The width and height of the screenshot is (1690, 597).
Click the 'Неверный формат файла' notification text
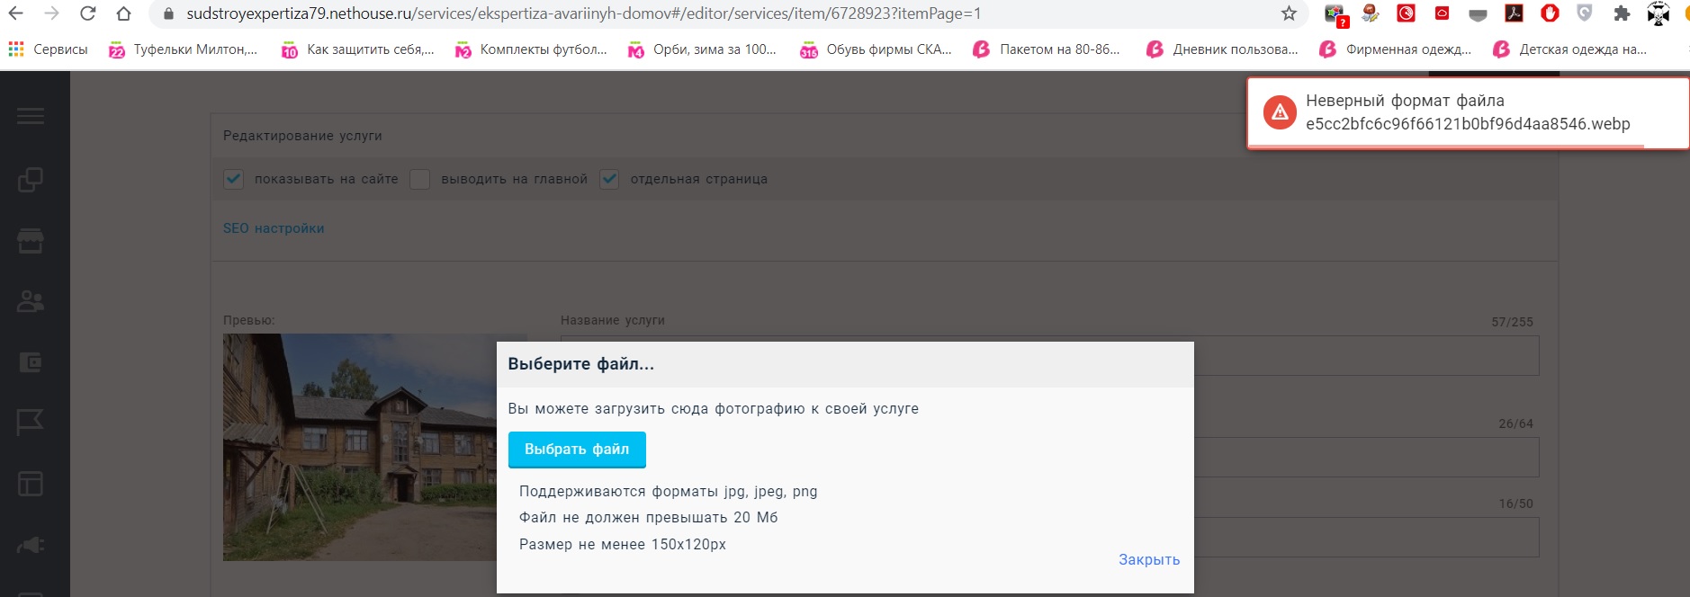(1405, 101)
